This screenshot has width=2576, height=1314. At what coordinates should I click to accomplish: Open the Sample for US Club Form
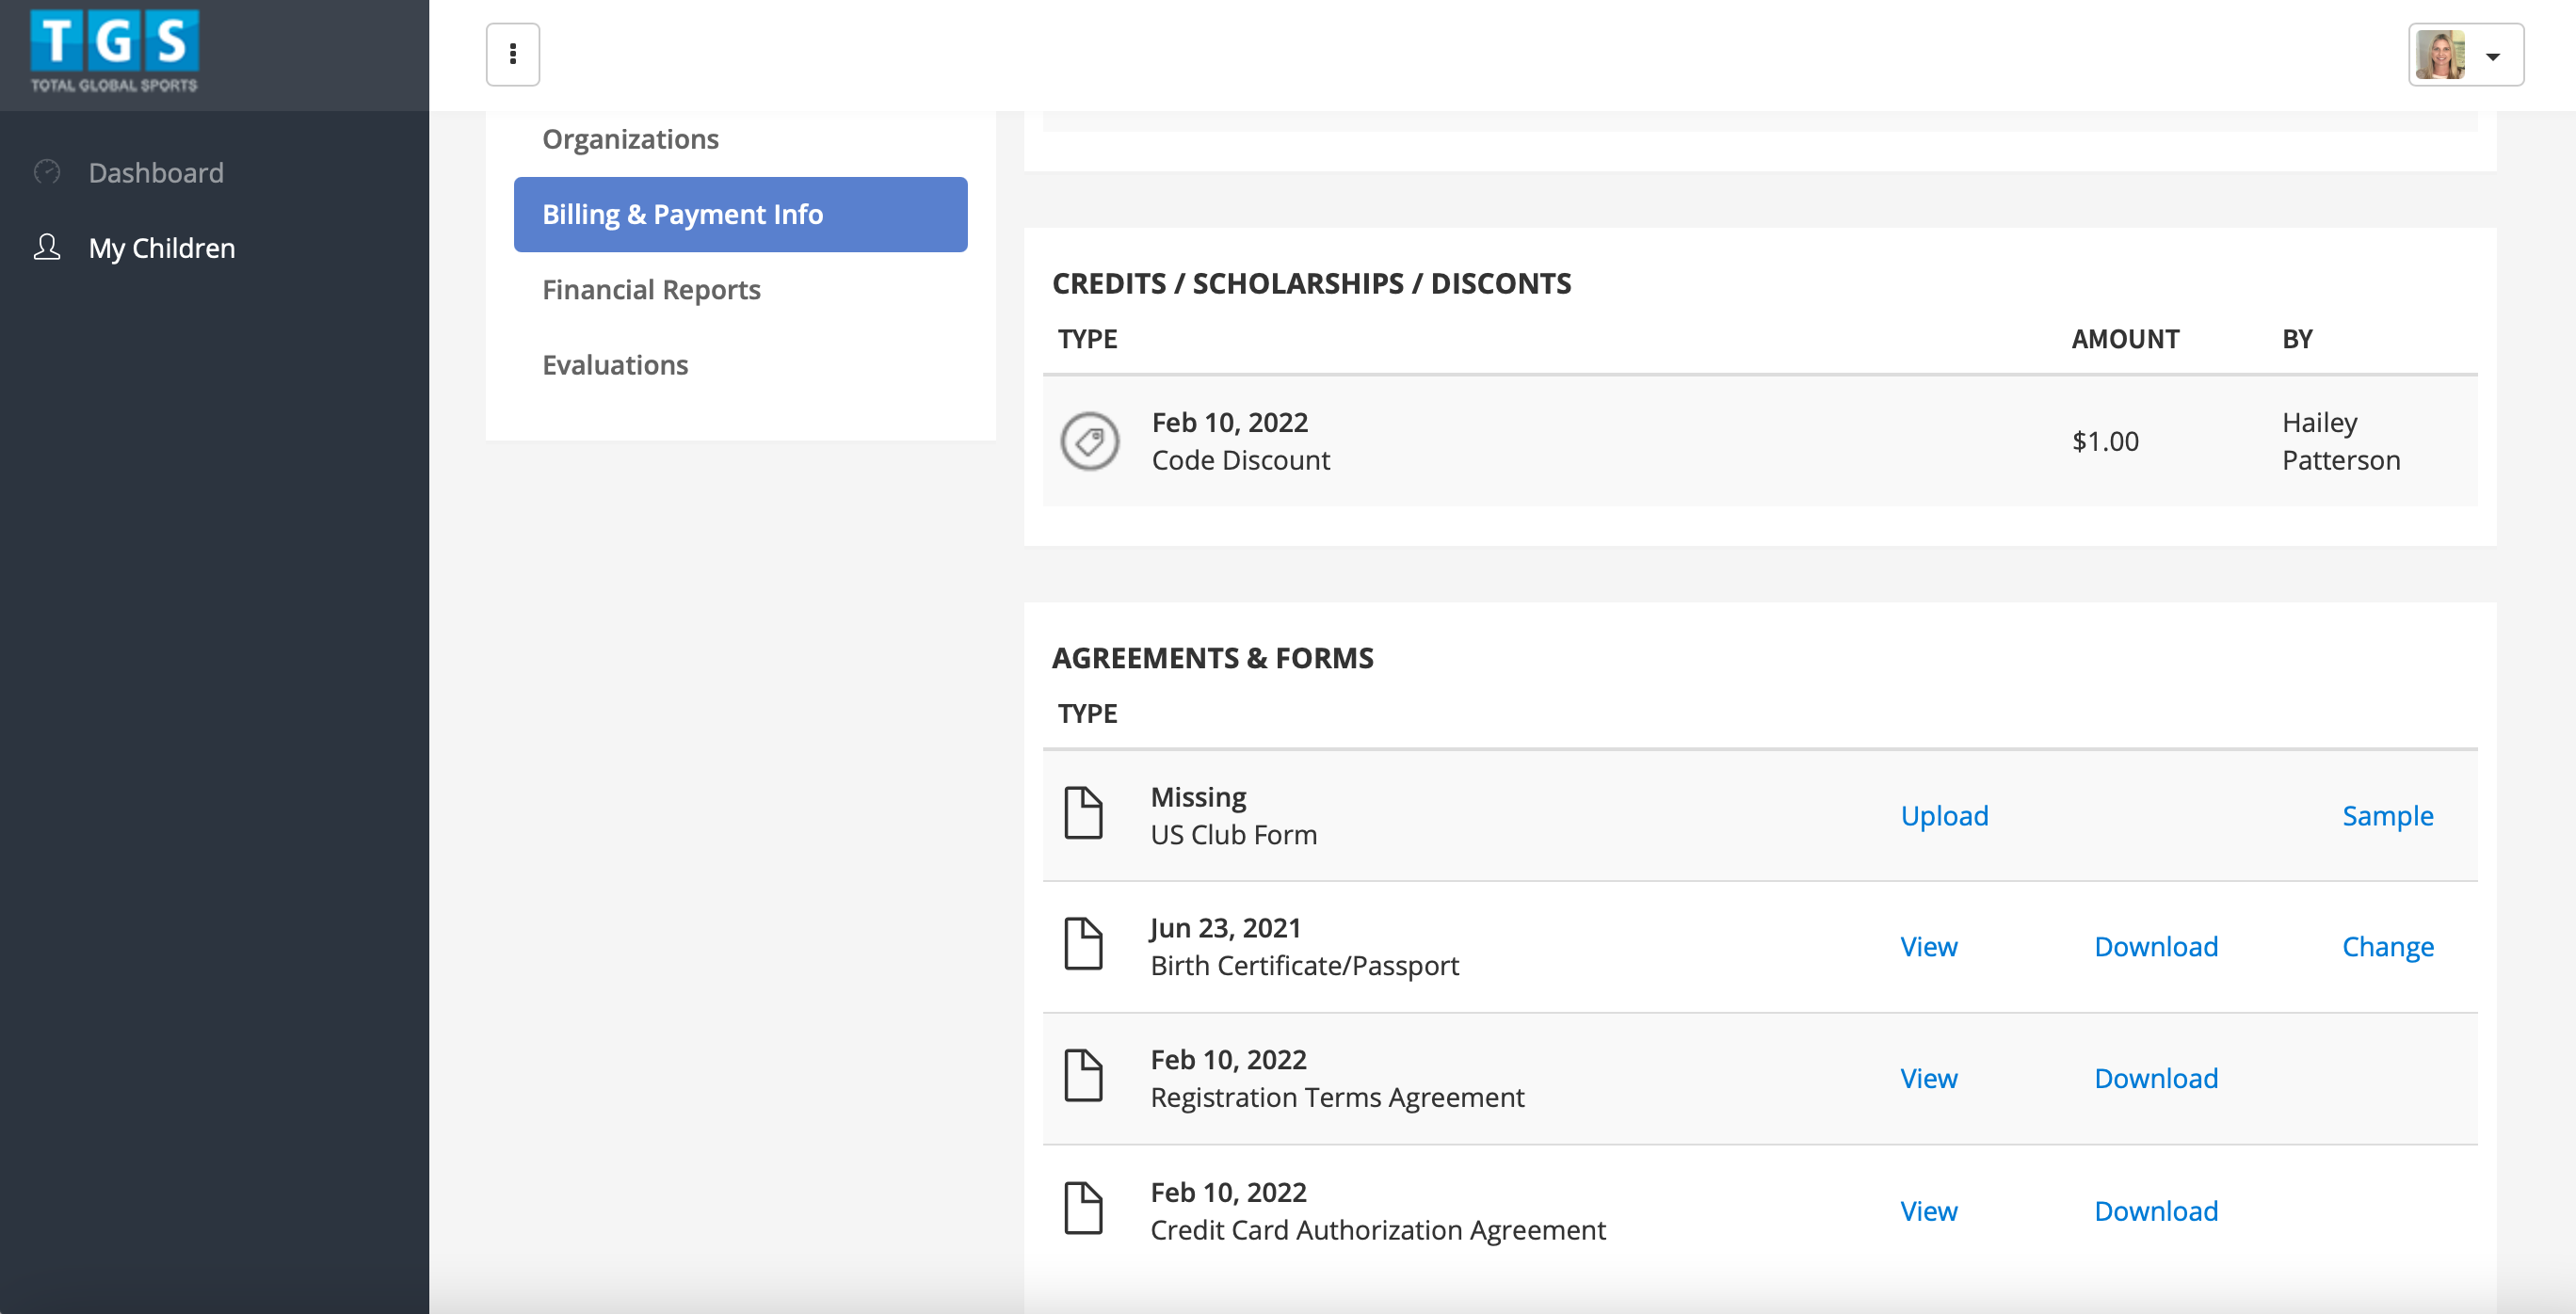pos(2387,815)
